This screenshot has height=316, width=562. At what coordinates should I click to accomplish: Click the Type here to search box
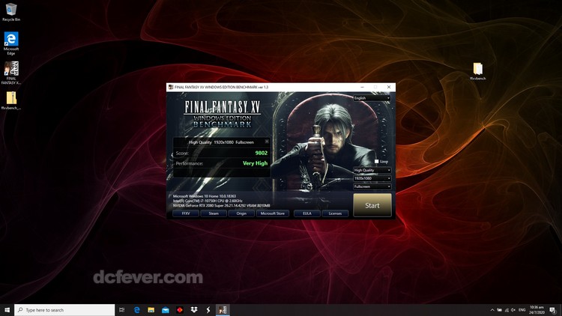click(x=64, y=310)
